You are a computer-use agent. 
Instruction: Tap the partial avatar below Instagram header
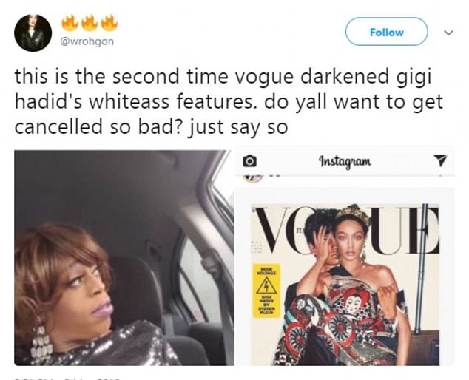pyautogui.click(x=254, y=177)
